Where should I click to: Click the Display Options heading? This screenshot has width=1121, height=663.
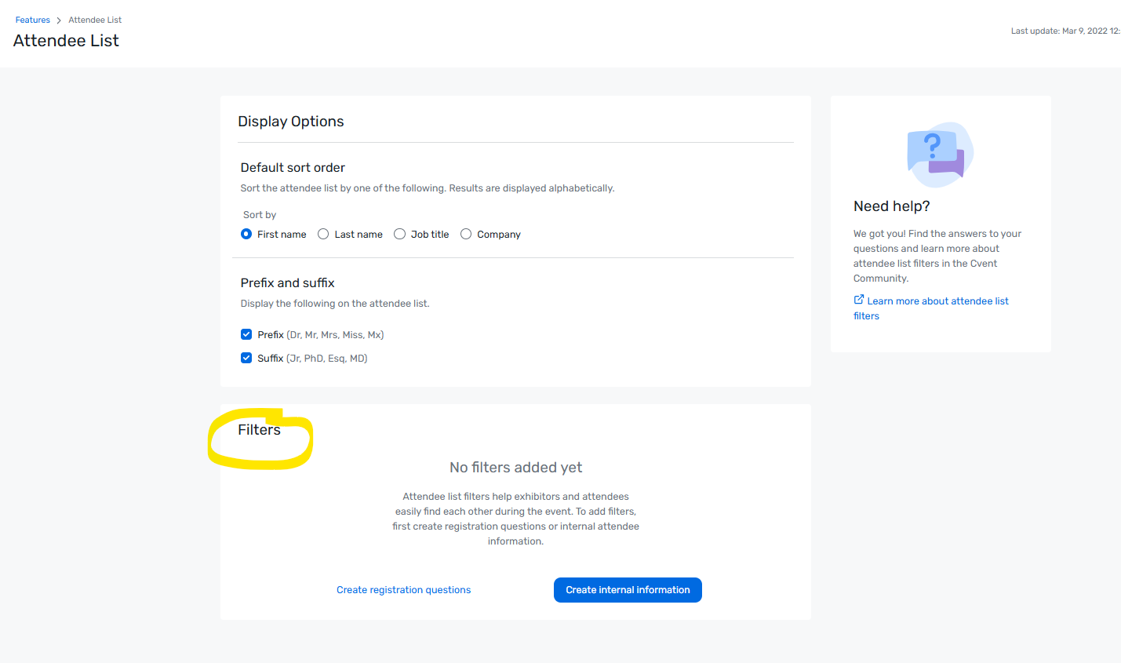[x=291, y=122]
